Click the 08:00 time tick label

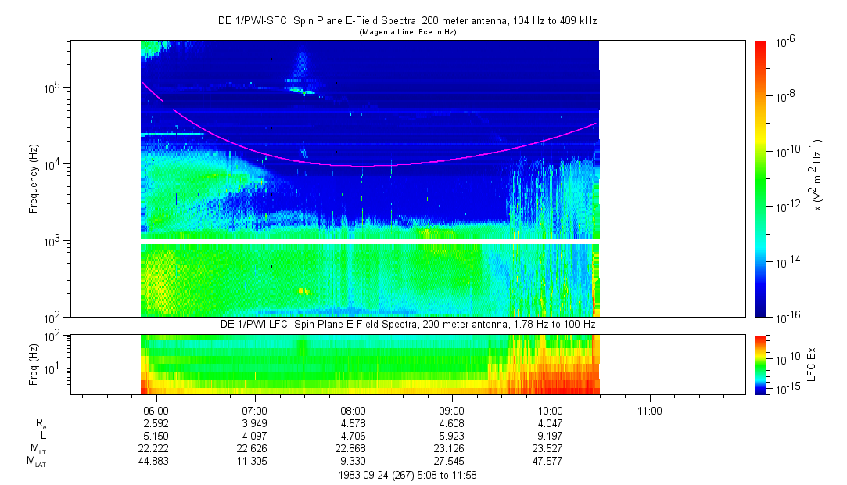pyautogui.click(x=354, y=411)
